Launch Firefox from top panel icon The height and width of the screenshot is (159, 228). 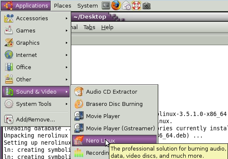(116, 5)
